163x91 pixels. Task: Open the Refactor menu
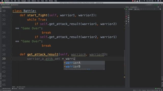pos(34,1)
